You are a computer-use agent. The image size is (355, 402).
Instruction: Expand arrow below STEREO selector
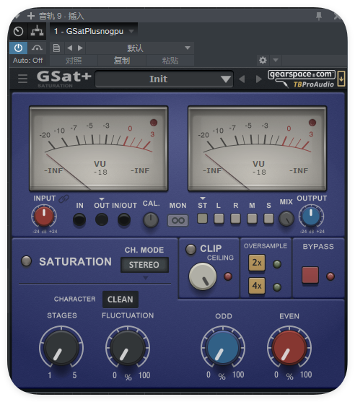[x=145, y=278]
